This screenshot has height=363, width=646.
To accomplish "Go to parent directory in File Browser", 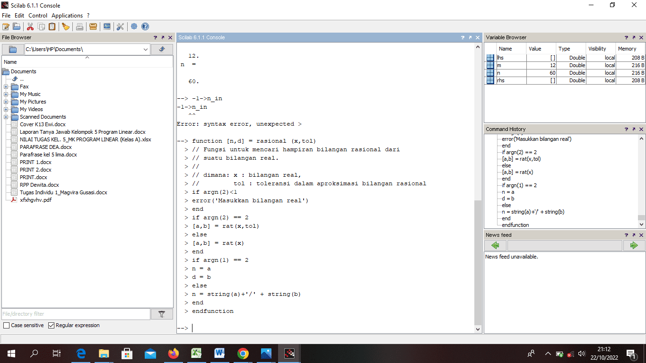I will (162, 49).
